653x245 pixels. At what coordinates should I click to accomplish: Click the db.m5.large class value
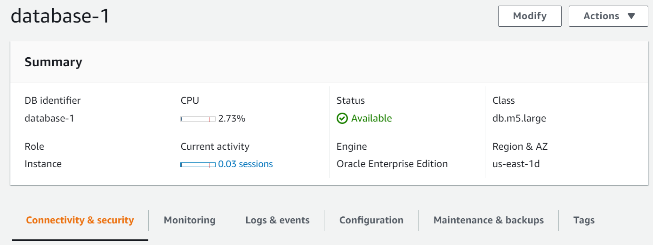coord(519,119)
